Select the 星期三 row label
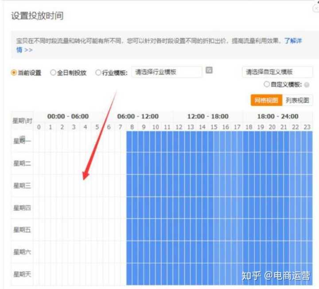The height and width of the screenshot is (289, 319). pyautogui.click(x=22, y=186)
